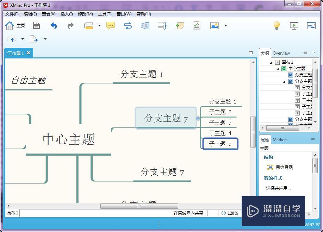The width and height of the screenshot is (323, 232).
Task: Open image insert dropdown arrow
Action: (225, 26)
